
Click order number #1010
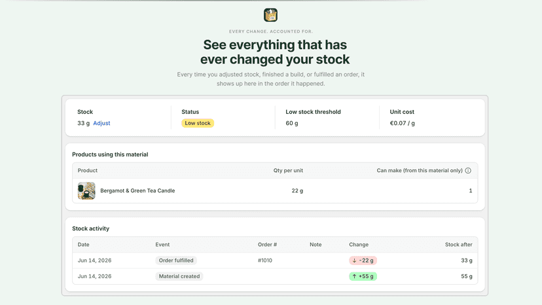coord(264,260)
